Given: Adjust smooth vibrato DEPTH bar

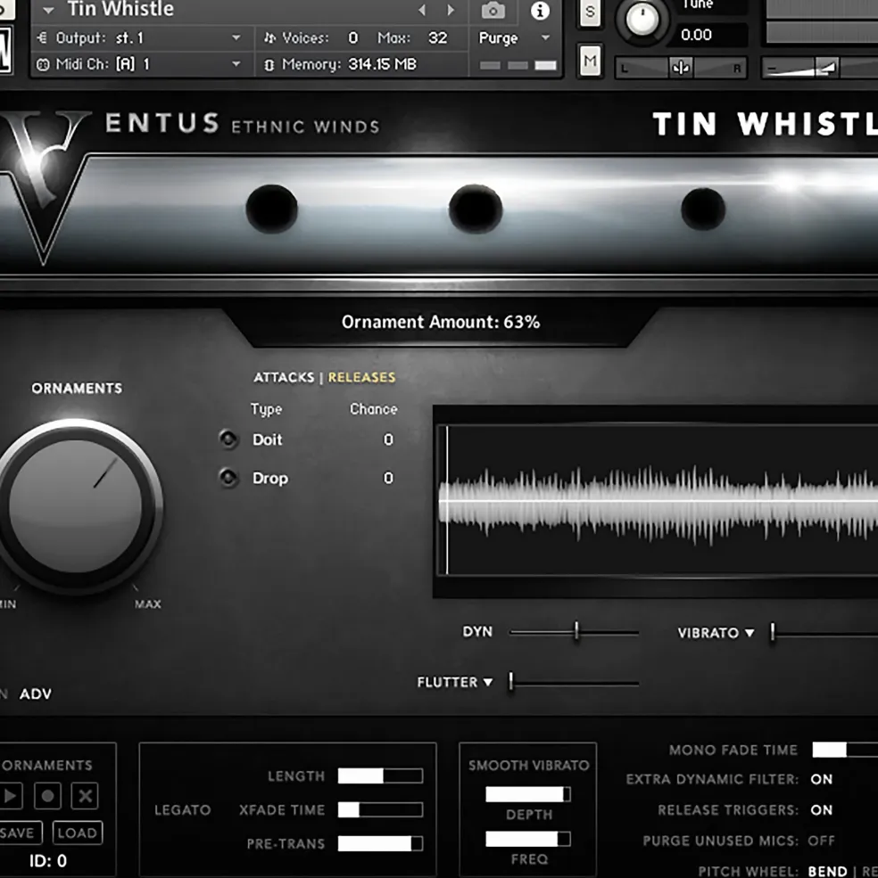Looking at the screenshot, I should click(x=528, y=794).
